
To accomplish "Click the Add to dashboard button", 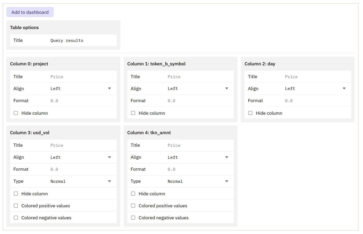I will click(x=30, y=12).
